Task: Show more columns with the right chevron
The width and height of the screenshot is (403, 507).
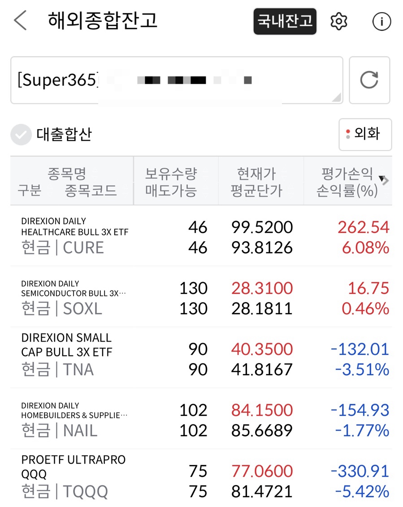Action: click(384, 180)
